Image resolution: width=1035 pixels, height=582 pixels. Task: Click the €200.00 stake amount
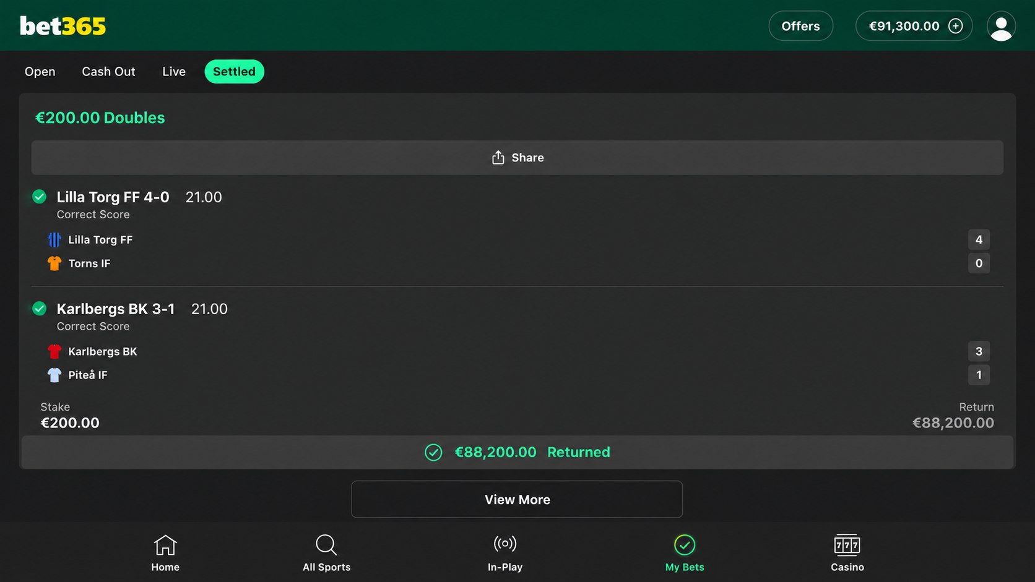pos(70,423)
